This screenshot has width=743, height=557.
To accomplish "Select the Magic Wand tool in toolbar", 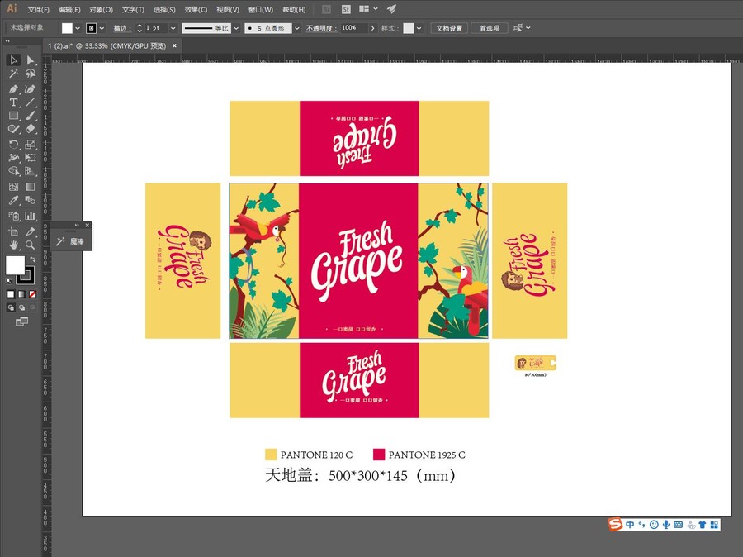I will (13, 74).
